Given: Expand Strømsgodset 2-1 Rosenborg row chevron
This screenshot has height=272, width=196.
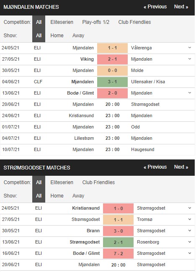Looking at the screenshot, I should tap(190, 242).
